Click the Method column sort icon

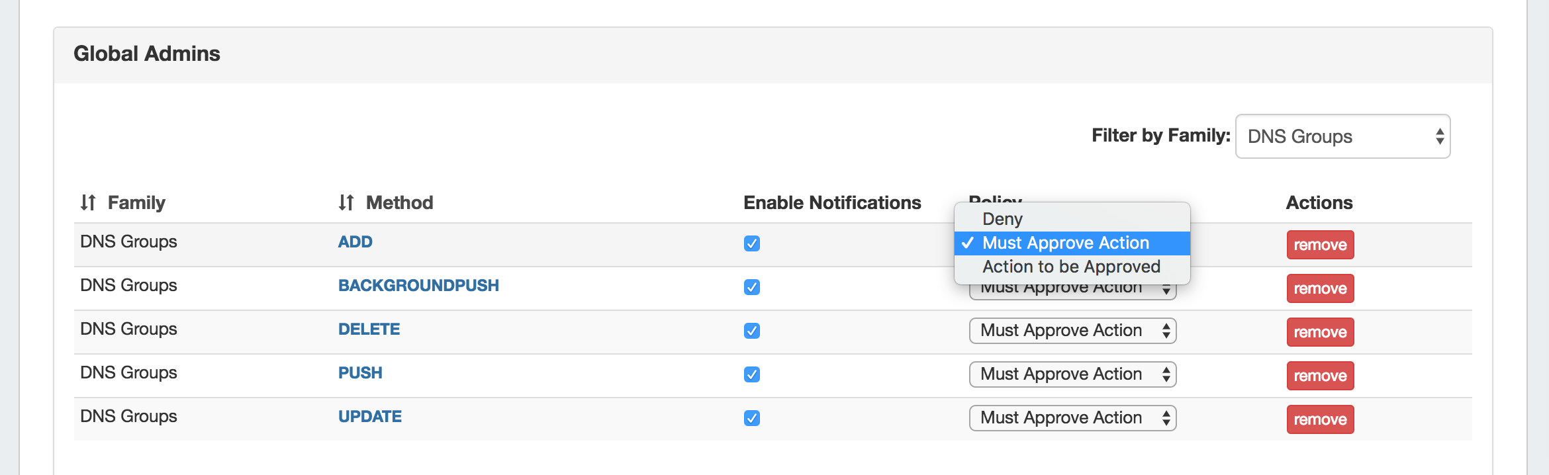coord(346,202)
